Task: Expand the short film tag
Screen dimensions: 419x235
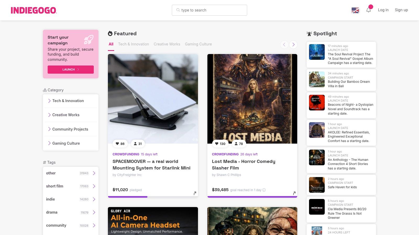Action: click(94, 186)
